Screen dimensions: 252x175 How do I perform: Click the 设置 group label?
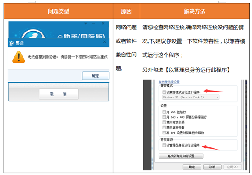click(163, 106)
